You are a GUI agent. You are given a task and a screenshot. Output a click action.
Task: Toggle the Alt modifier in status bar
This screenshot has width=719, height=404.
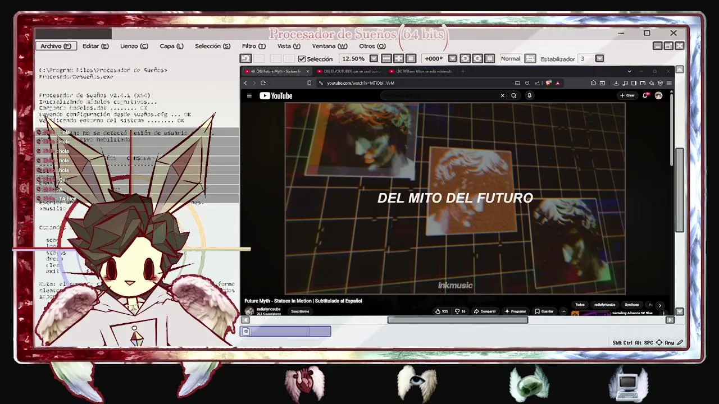point(638,342)
